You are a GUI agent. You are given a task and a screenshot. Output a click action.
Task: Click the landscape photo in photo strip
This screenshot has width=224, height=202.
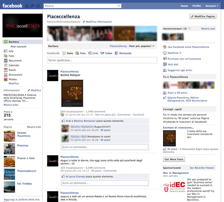[x=146, y=33]
